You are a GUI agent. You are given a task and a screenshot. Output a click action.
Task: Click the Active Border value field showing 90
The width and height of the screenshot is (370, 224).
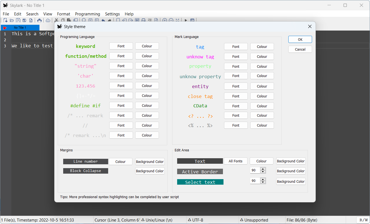[x=255, y=170]
